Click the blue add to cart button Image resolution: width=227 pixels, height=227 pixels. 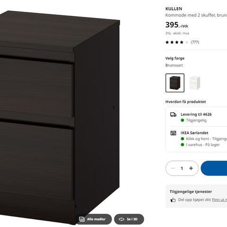[214, 168]
